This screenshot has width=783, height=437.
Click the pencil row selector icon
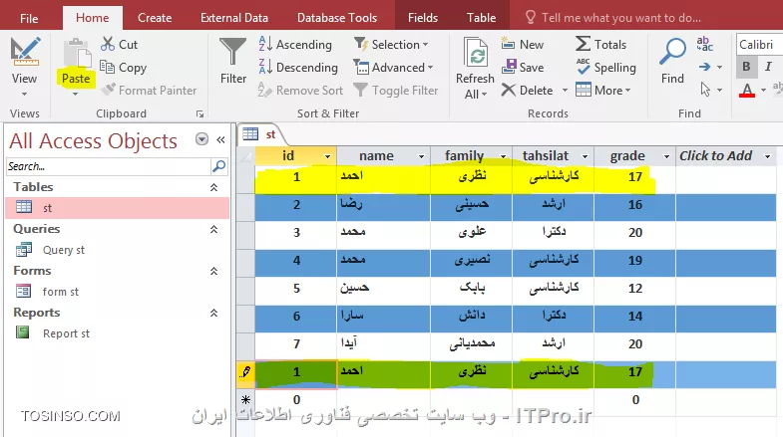pyautogui.click(x=245, y=372)
